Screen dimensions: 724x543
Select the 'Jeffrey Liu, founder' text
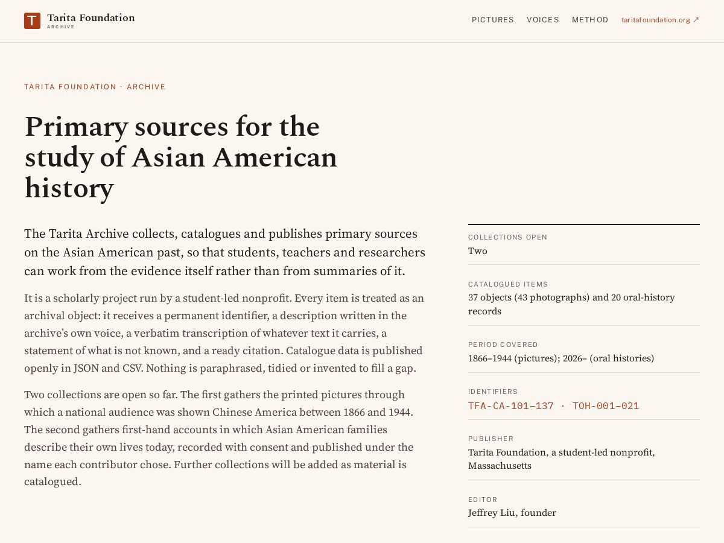(512, 513)
